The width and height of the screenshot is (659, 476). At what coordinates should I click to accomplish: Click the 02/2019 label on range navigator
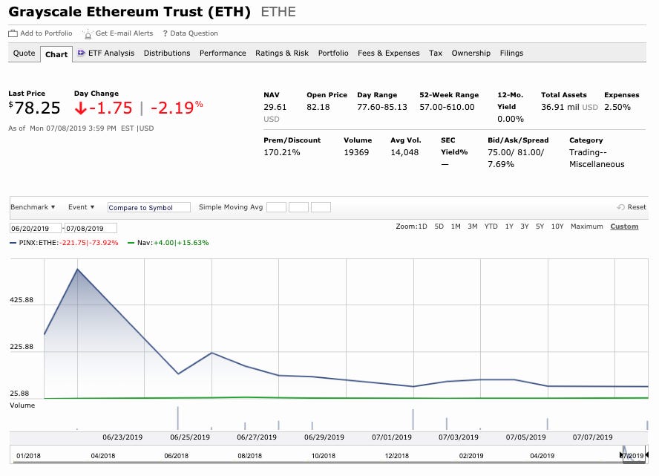471,456
